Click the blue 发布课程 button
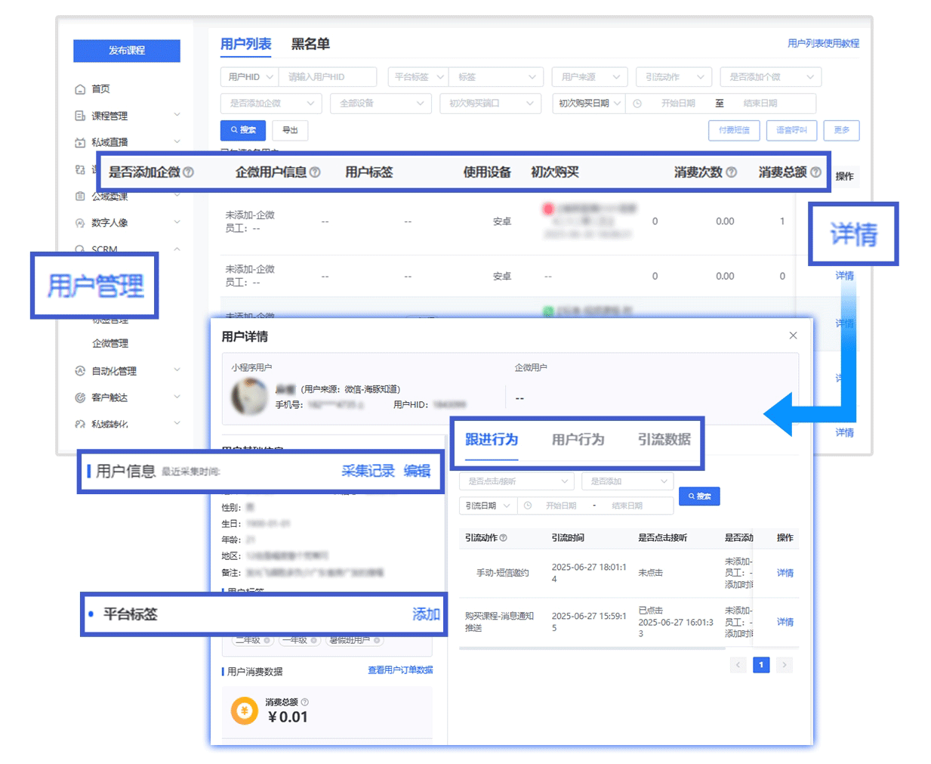The height and width of the screenshot is (764, 931). [x=126, y=51]
